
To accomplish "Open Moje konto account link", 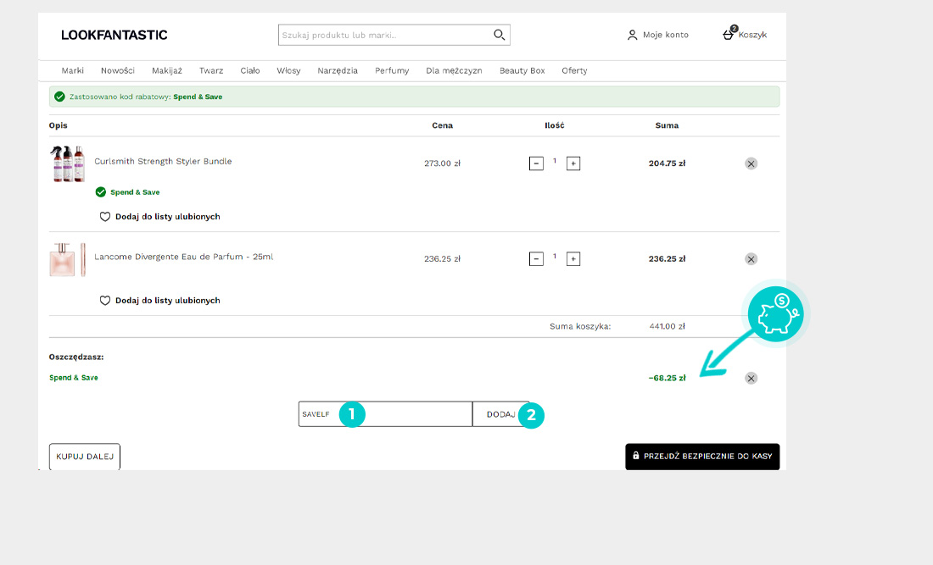I will (x=665, y=35).
